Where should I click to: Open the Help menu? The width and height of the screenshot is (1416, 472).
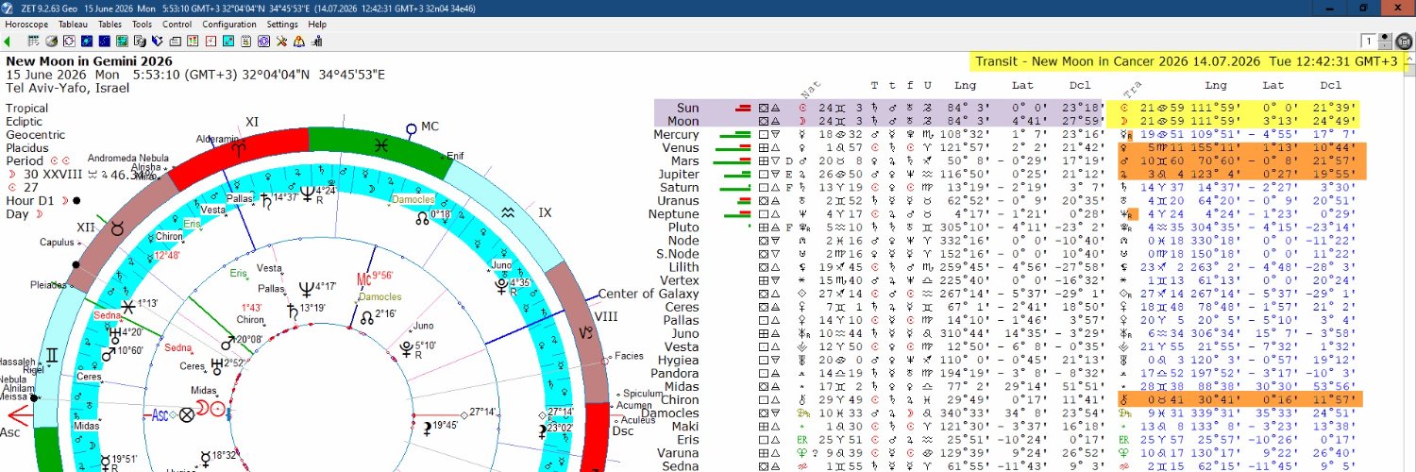click(x=317, y=25)
